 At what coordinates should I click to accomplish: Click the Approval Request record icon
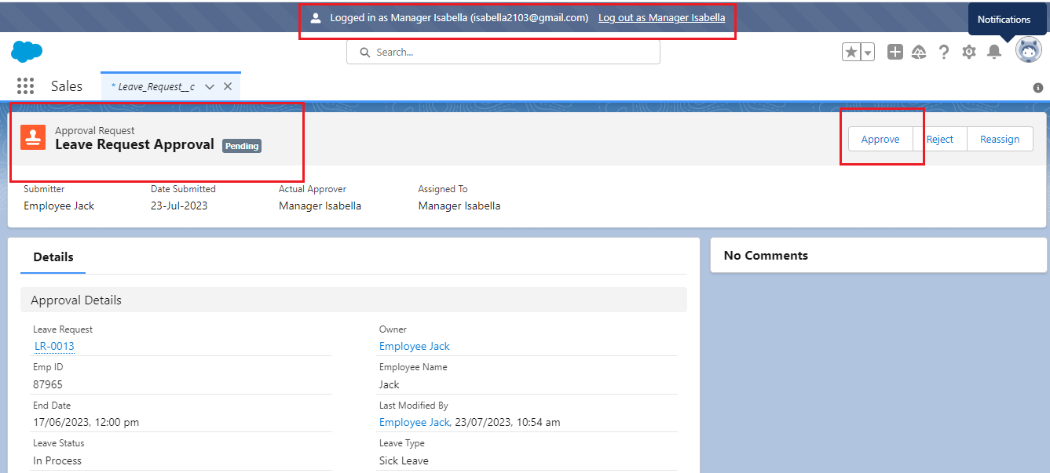(x=32, y=137)
